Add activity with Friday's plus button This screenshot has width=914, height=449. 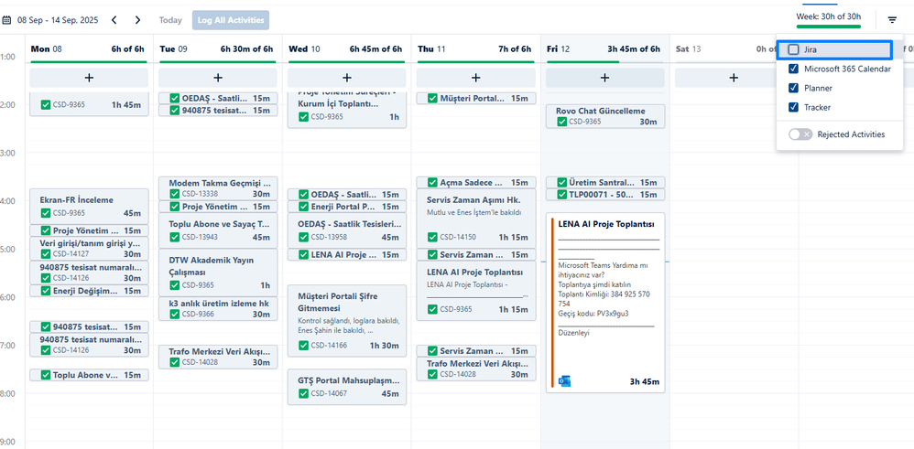pos(605,78)
